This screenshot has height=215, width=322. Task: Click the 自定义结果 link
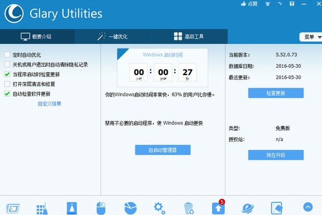click(49, 104)
